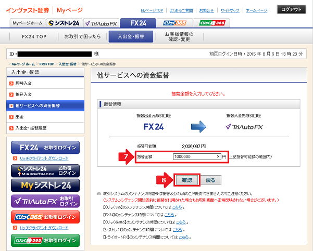
Task: Open お問合せ header link
Action: click(x=207, y=10)
